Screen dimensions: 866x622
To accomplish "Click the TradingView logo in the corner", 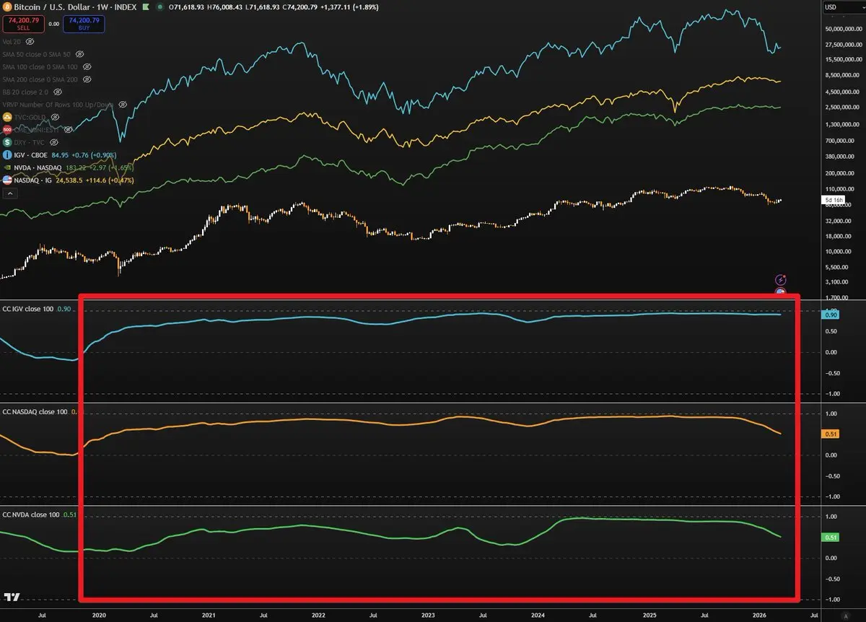I will point(12,597).
